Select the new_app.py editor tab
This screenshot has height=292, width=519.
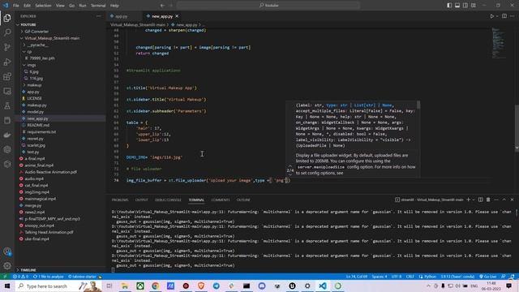[x=162, y=16]
